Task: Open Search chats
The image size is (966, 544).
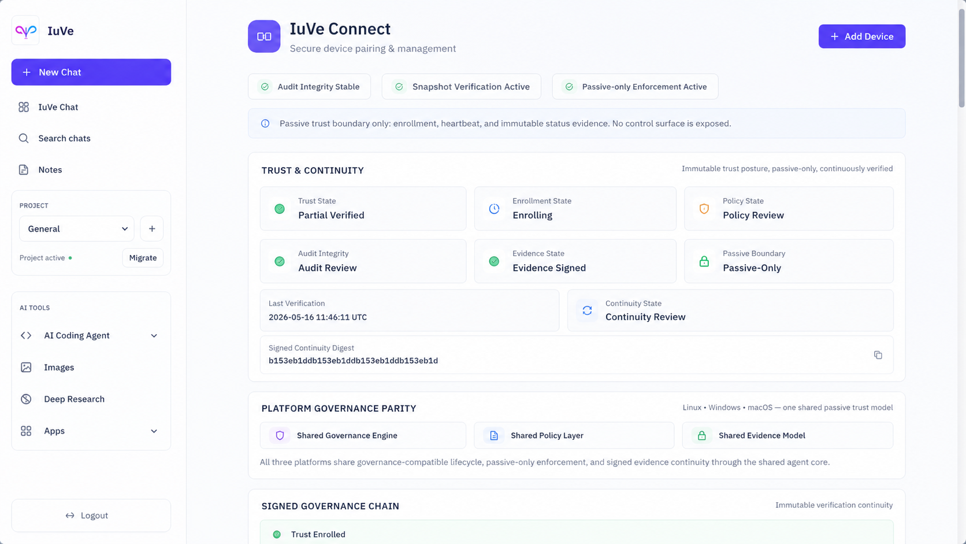Action: pos(91,138)
